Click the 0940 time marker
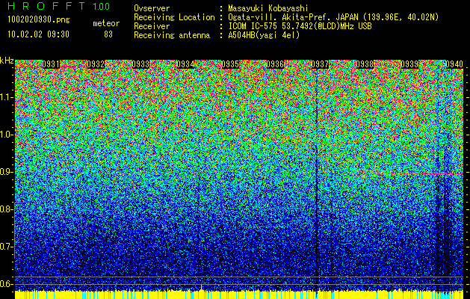Screen dimensions: 470x299 [454, 64]
